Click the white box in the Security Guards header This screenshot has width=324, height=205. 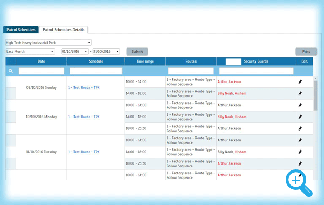[x=233, y=61]
